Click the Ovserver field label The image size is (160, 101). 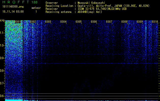click(52, 3)
